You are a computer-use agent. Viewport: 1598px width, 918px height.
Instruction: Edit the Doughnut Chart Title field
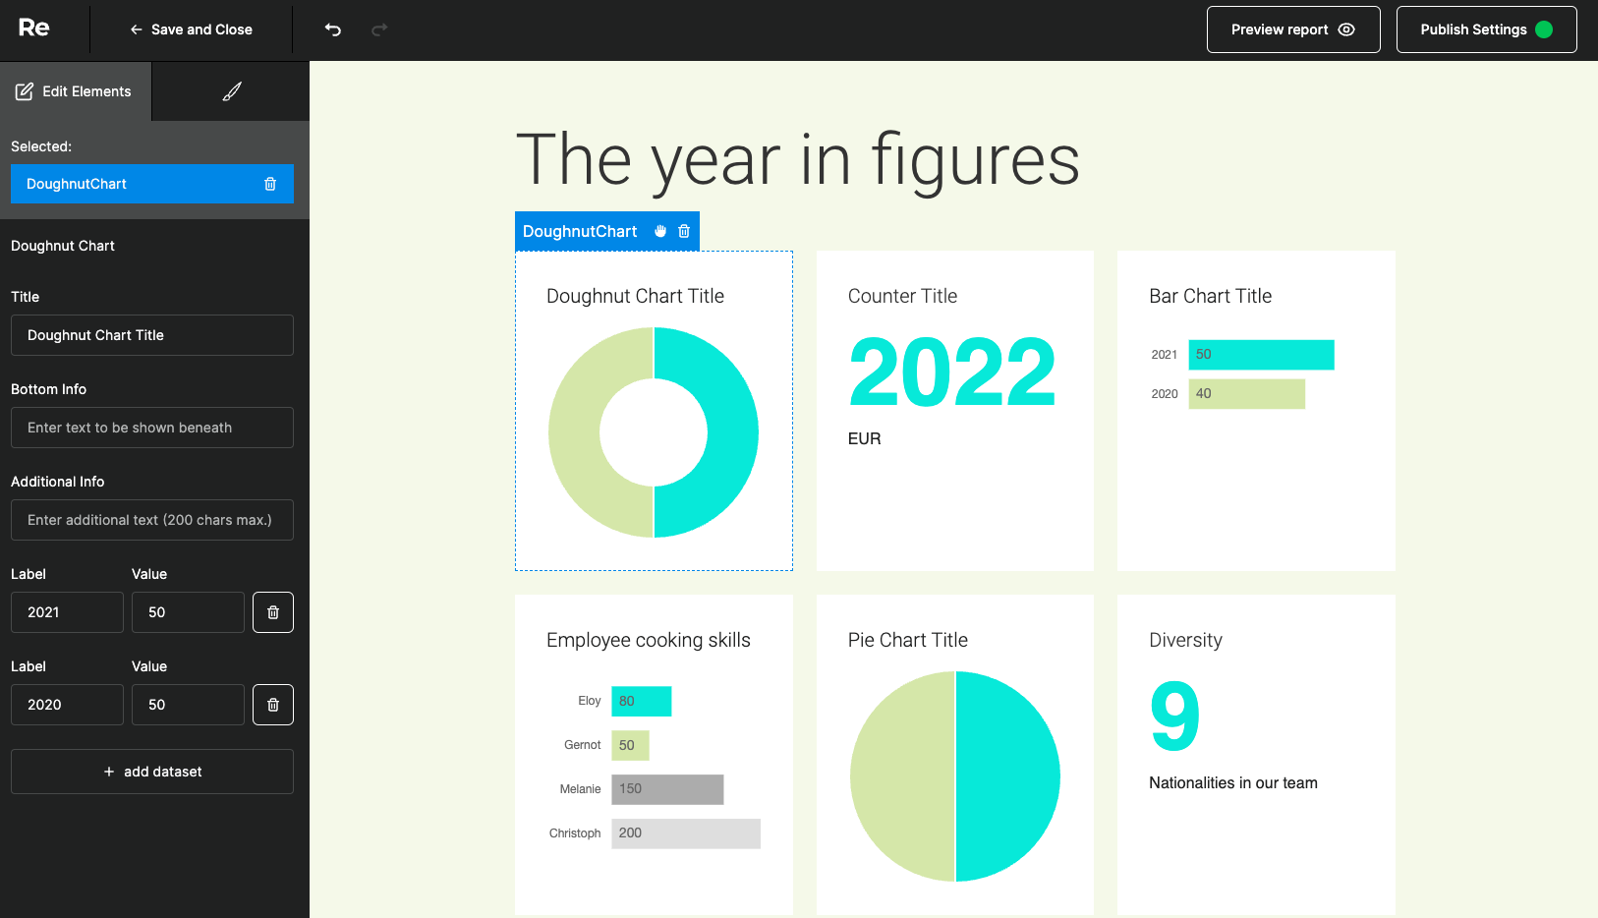click(152, 335)
